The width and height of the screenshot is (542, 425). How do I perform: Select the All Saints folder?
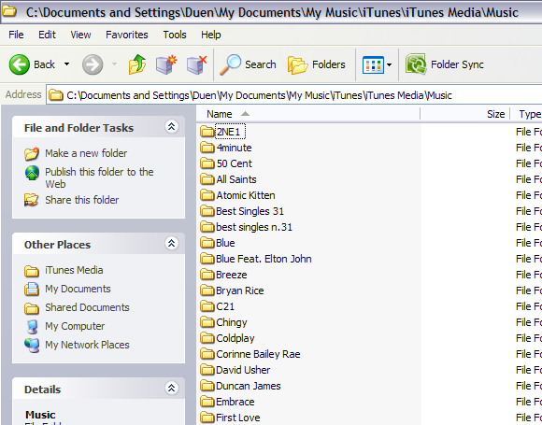click(228, 179)
